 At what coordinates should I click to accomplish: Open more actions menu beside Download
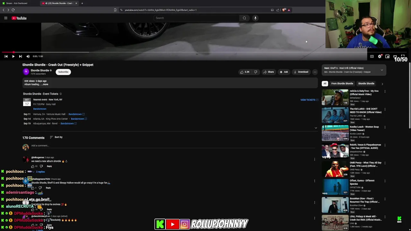[315, 72]
